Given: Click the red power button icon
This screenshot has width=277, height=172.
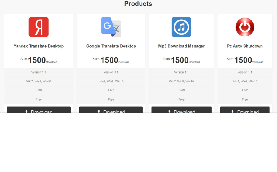Looking at the screenshot, I should click(245, 27).
